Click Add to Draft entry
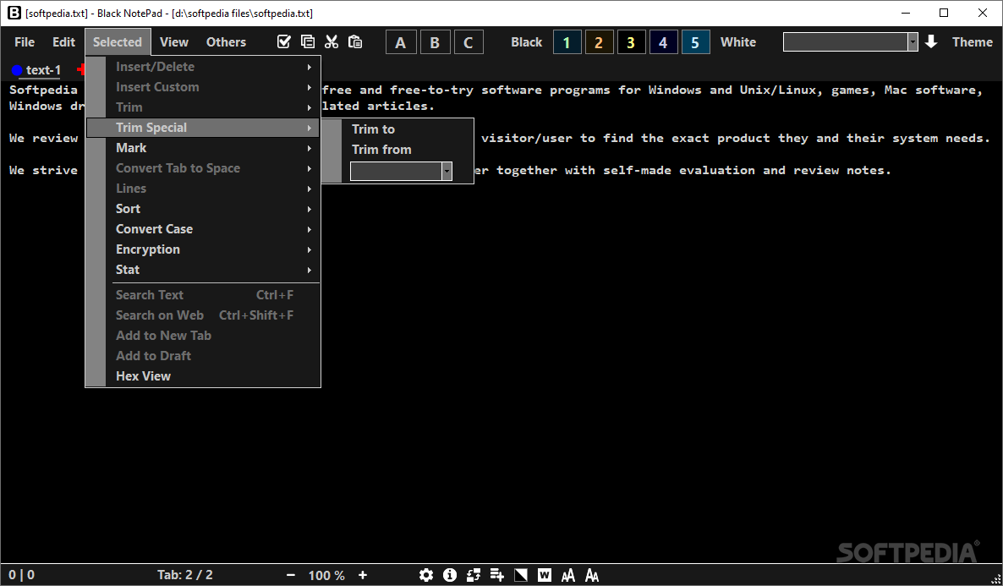Screen dimensions: 1003x586 (204, 356)
